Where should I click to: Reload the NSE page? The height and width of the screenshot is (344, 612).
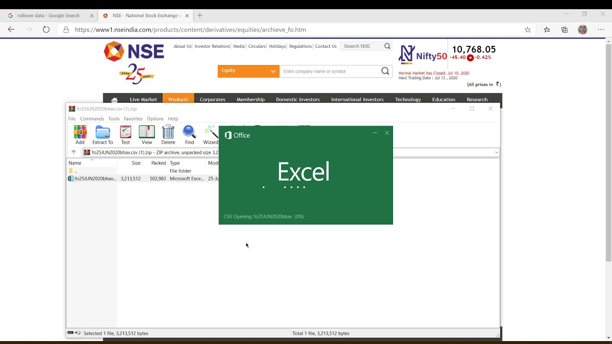point(46,30)
